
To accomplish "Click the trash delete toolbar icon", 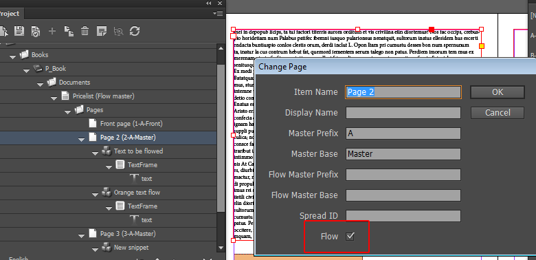I will tap(85, 31).
